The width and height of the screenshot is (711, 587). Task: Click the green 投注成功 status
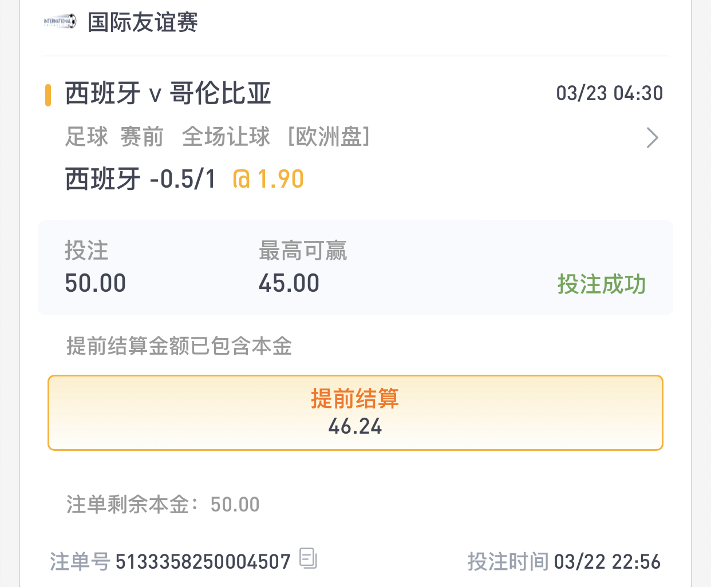[601, 284]
